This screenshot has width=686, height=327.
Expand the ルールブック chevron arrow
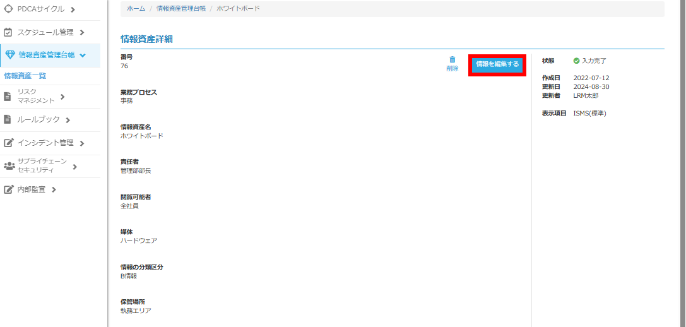(x=68, y=120)
